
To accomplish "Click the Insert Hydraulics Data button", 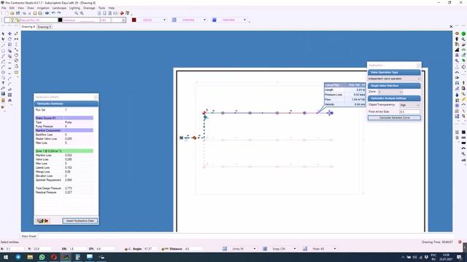I will coord(80,221).
